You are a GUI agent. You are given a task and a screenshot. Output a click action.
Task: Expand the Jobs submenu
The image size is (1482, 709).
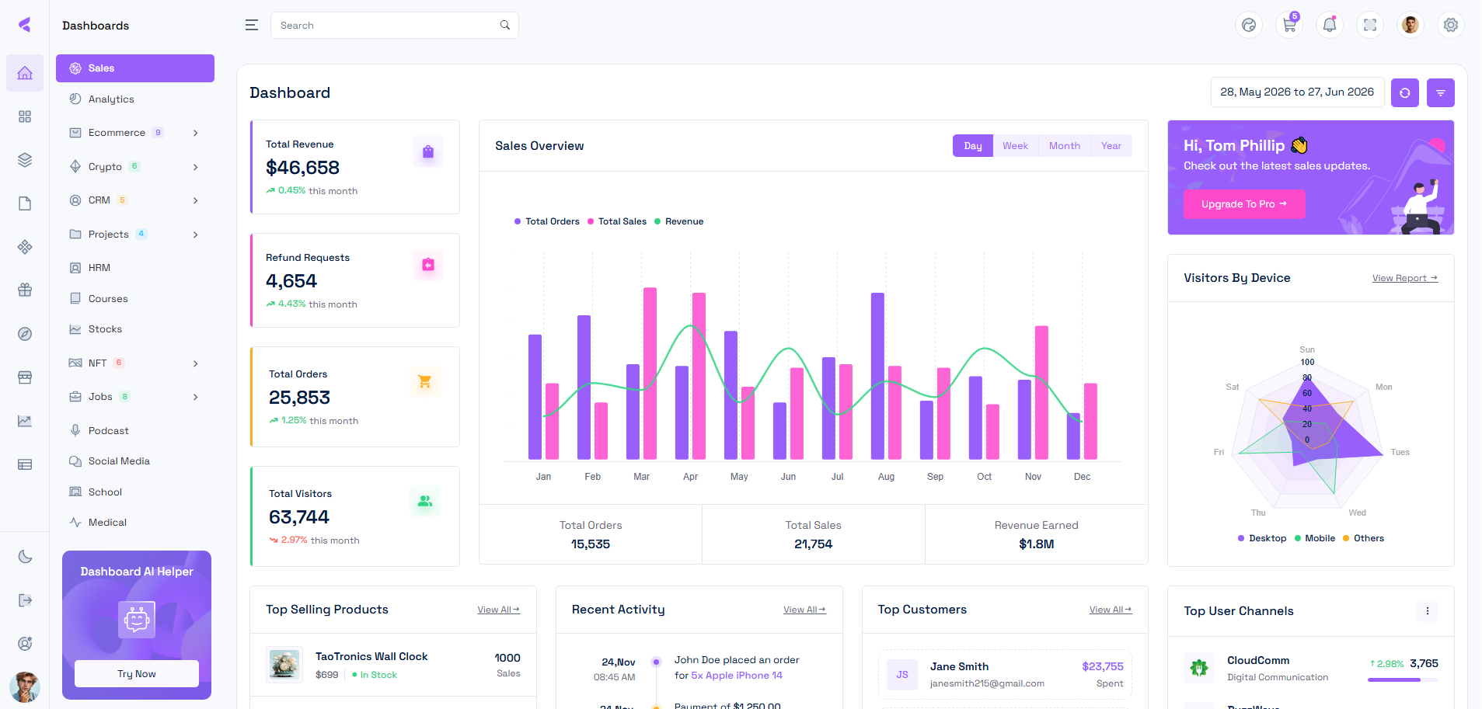point(135,397)
